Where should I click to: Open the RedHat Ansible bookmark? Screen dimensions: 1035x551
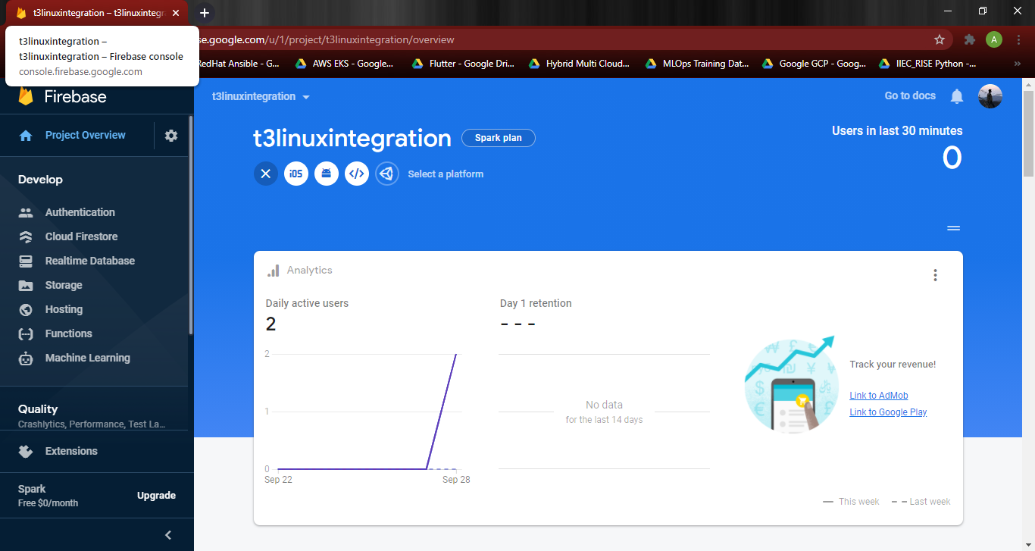point(238,64)
